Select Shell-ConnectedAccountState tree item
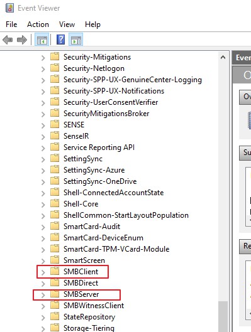The height and width of the screenshot is (332, 251). click(x=113, y=193)
